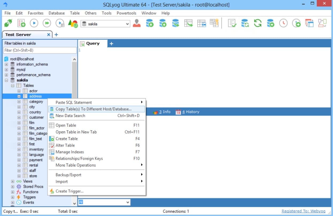The image size is (333, 216).
Task: Select the film_text table in tree
Action: (x=36, y=139)
